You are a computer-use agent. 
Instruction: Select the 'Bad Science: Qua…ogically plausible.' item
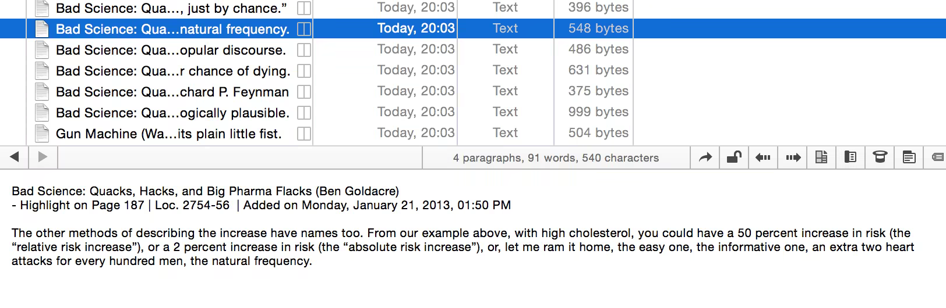172,113
